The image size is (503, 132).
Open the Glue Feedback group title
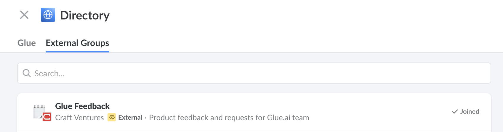point(82,106)
